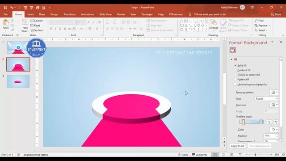The width and height of the screenshot is (286, 161).
Task: Switch to the Design tab
Action: (x=54, y=14)
